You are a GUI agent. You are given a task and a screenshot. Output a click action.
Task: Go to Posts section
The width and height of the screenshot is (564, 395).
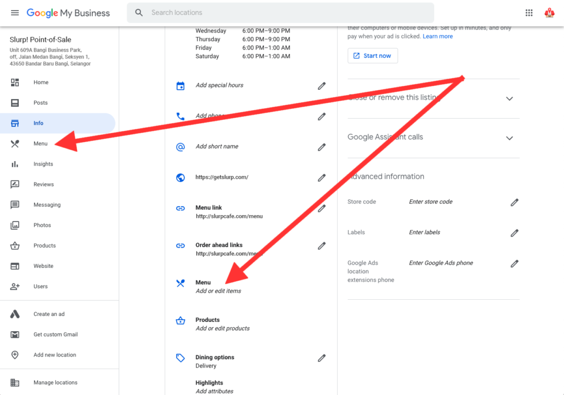pyautogui.click(x=40, y=103)
